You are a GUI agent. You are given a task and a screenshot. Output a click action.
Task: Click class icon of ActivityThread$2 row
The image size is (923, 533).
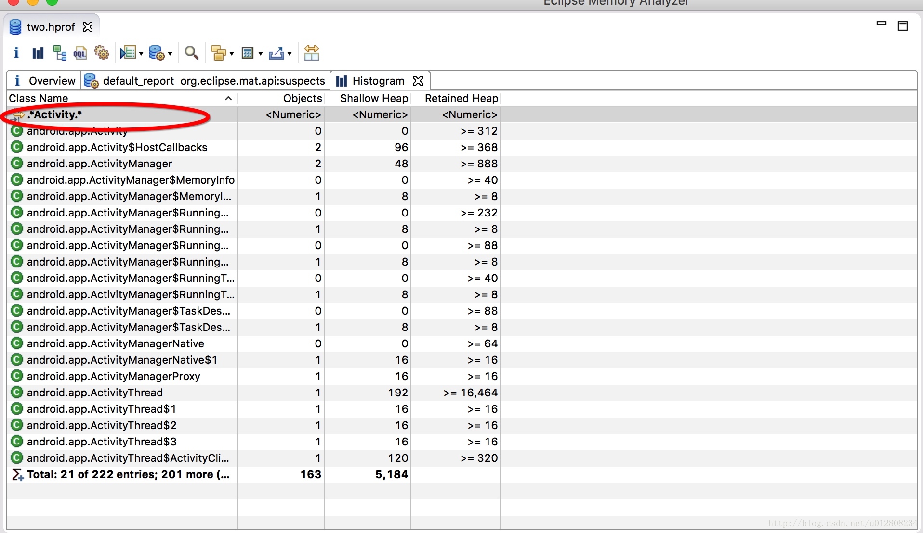(x=17, y=425)
